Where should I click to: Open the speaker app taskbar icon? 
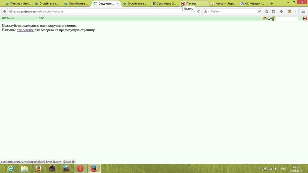point(52,168)
